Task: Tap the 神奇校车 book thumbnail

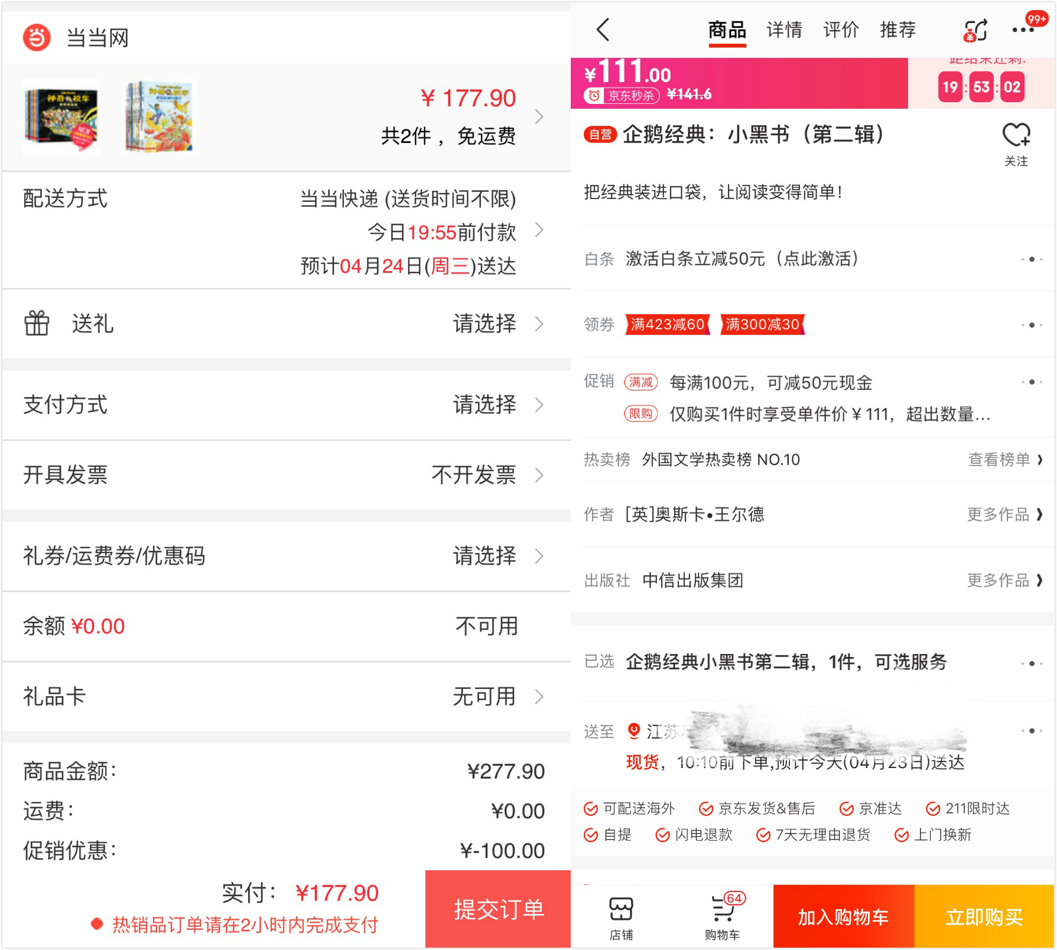Action: pyautogui.click(x=61, y=116)
